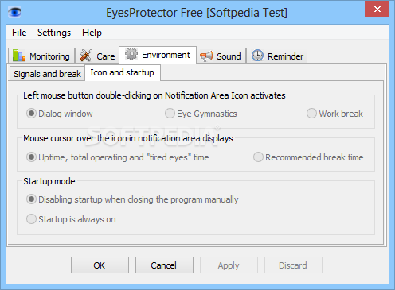Screen dimensions: 395x290
Task: Select the Eye Gymnastics radio option
Action: click(170, 114)
